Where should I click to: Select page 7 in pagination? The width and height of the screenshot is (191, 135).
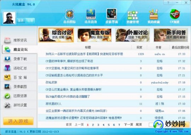pyautogui.click(x=119, y=125)
